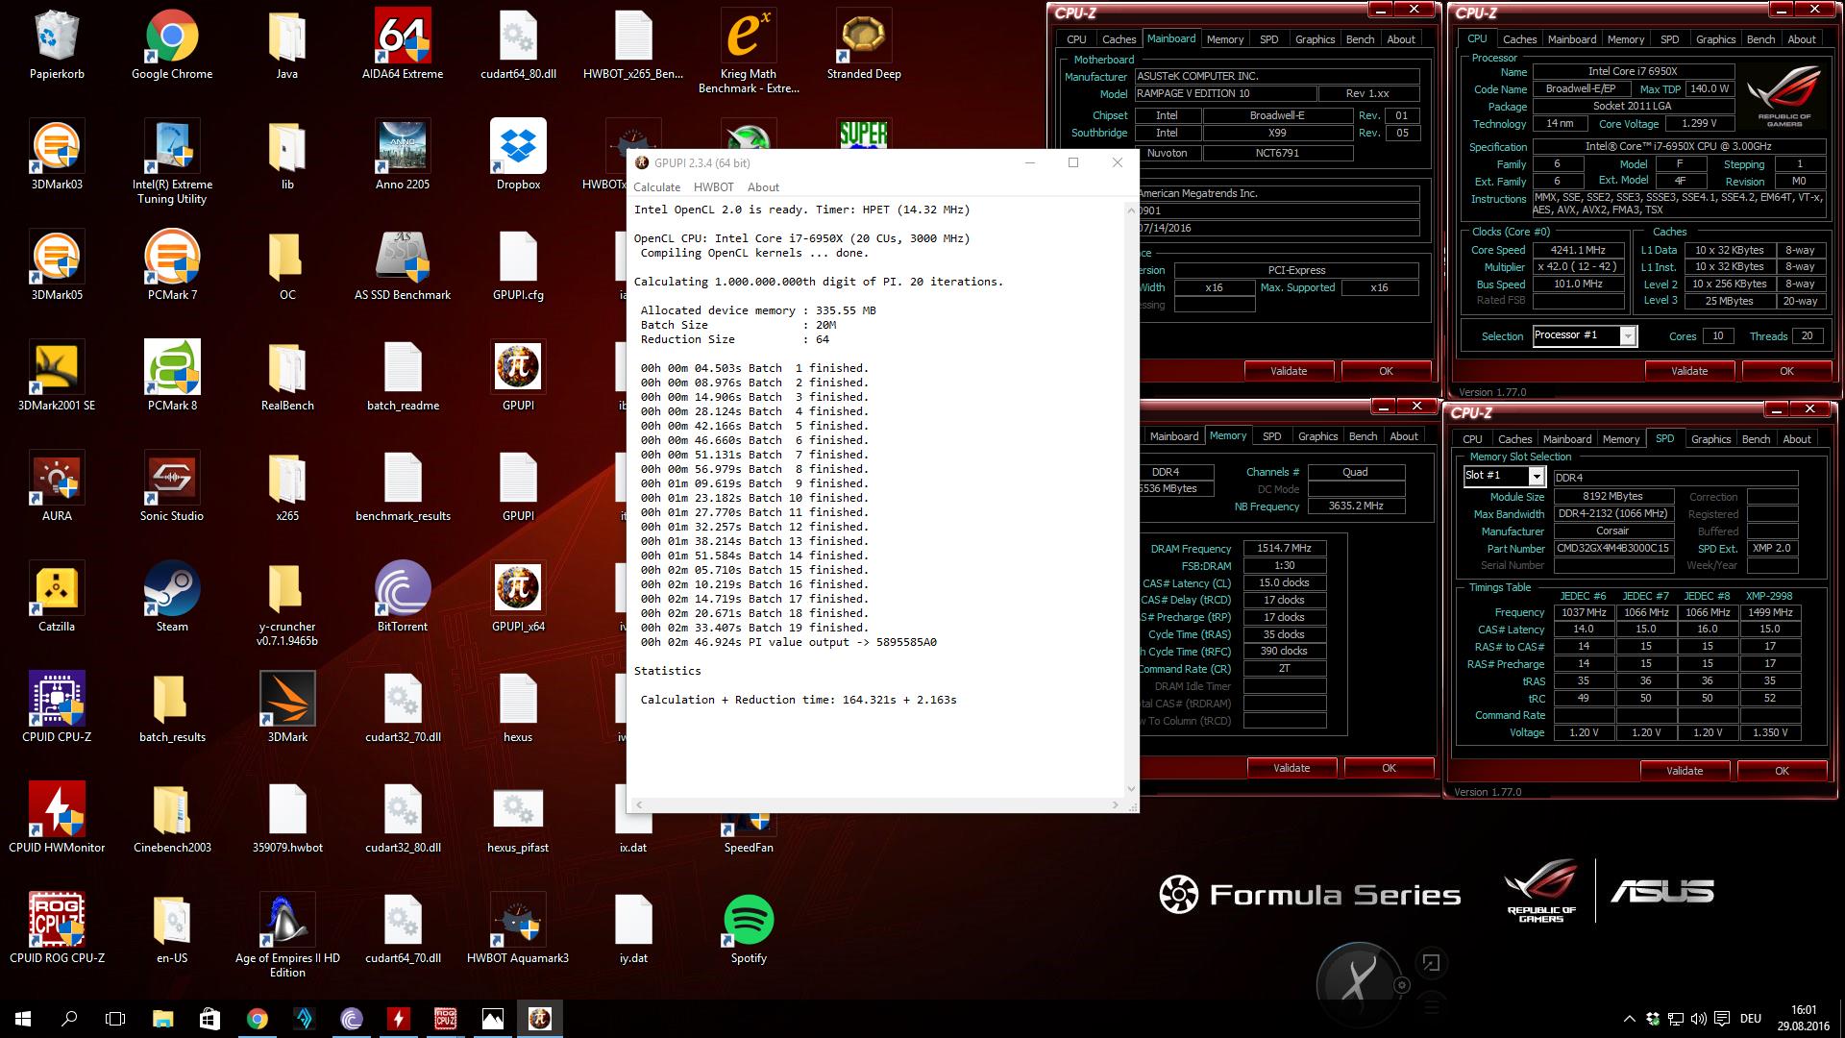Show hidden system tray icons
This screenshot has height=1038, width=1845.
[1629, 1019]
